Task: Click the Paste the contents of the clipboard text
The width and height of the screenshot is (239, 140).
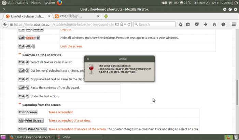Action: [x=55, y=88]
